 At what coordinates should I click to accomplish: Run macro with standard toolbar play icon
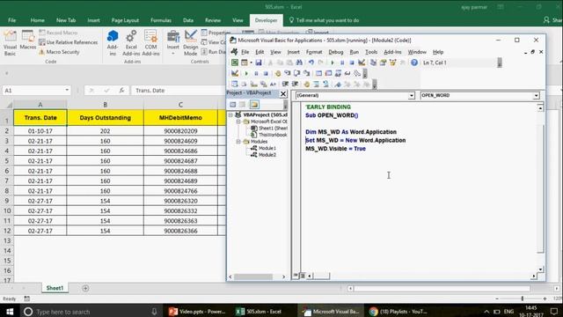pos(333,63)
